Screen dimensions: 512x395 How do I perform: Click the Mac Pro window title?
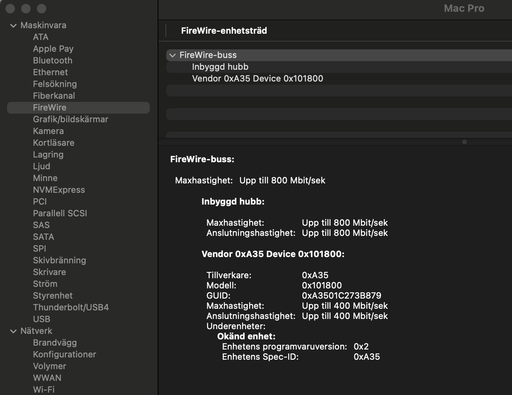click(x=464, y=8)
